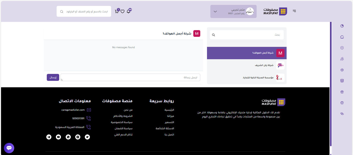Click the users icon in sidebar
This screenshot has height=155, width=353.
pos(342,59)
